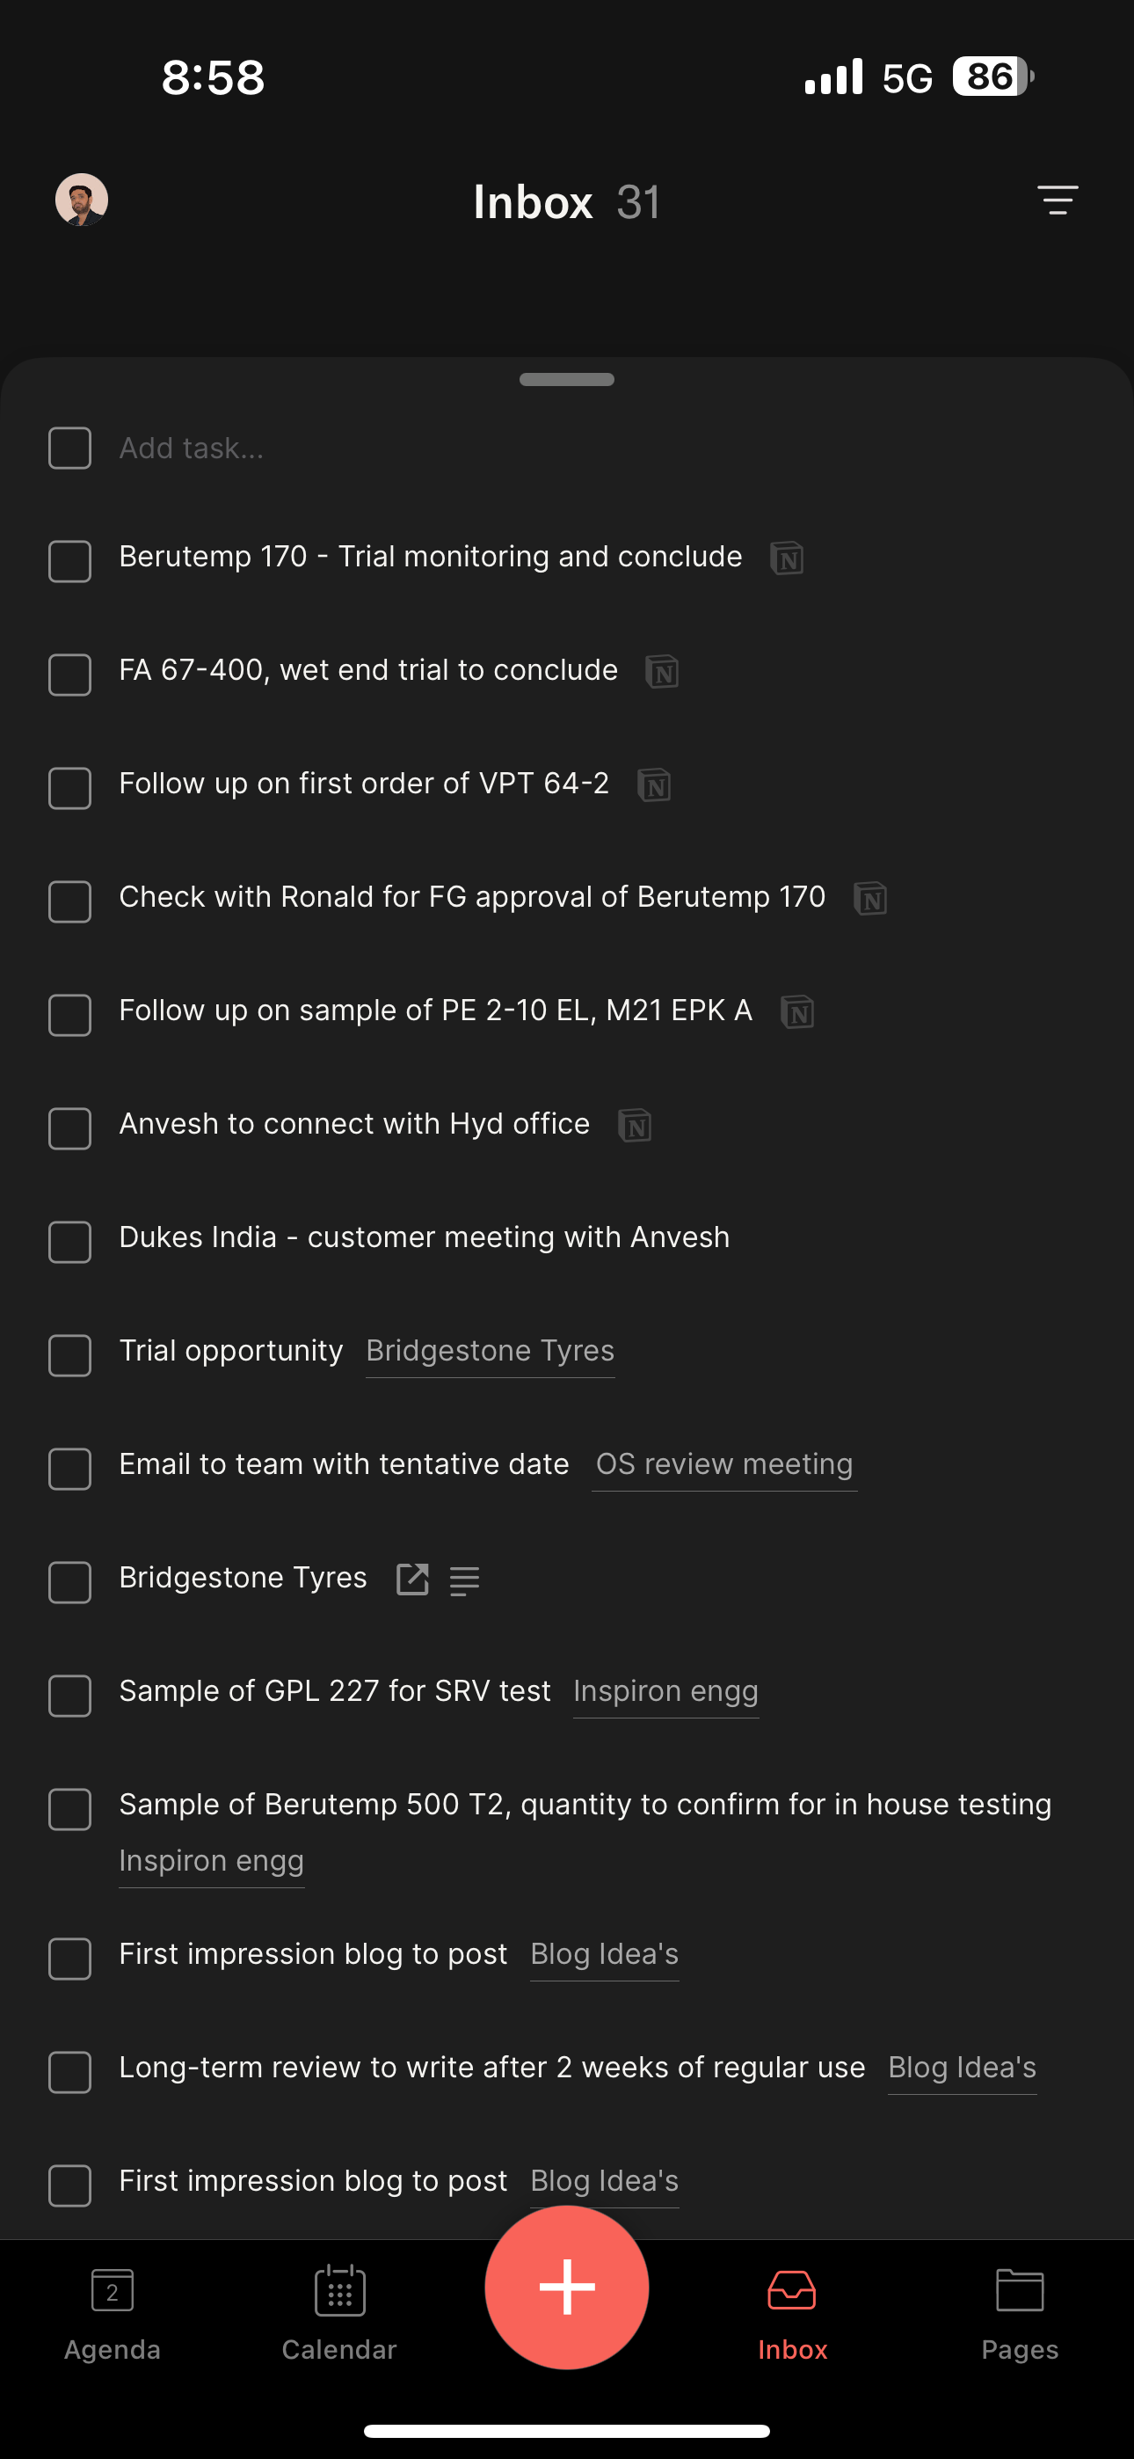Screen dimensions: 1134x2459
Task: Open Notion icon beside VPT 64-2 task
Action: point(654,784)
